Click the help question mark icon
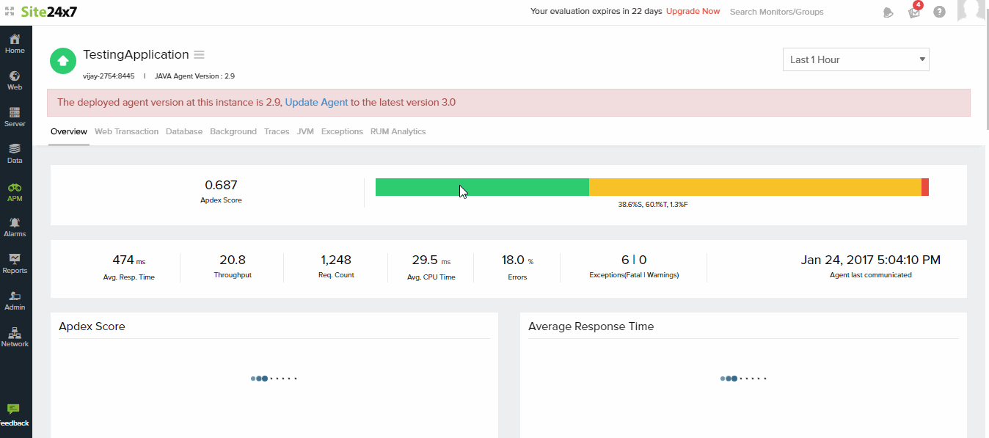This screenshot has width=989, height=438. (939, 12)
